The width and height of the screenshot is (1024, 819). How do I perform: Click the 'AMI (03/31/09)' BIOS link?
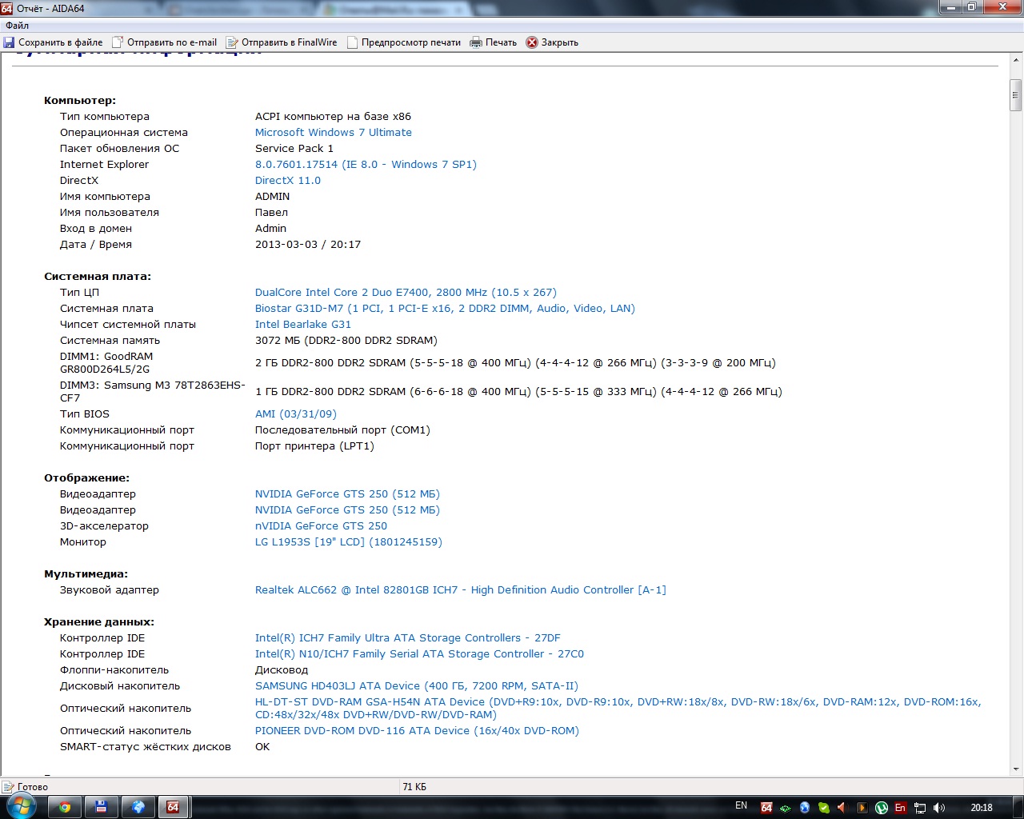click(295, 414)
